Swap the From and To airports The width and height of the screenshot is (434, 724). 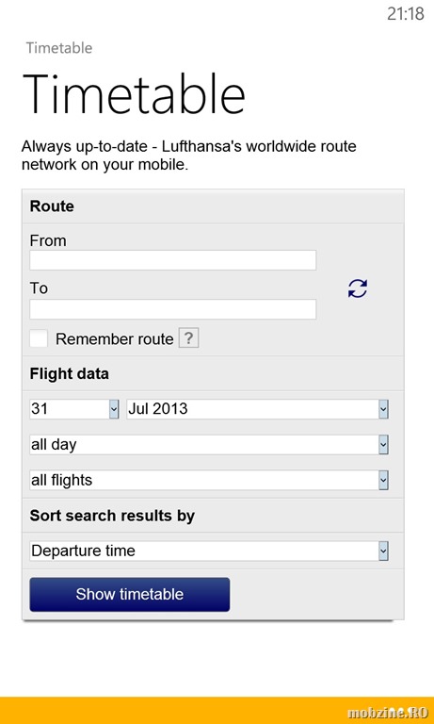pyautogui.click(x=358, y=288)
